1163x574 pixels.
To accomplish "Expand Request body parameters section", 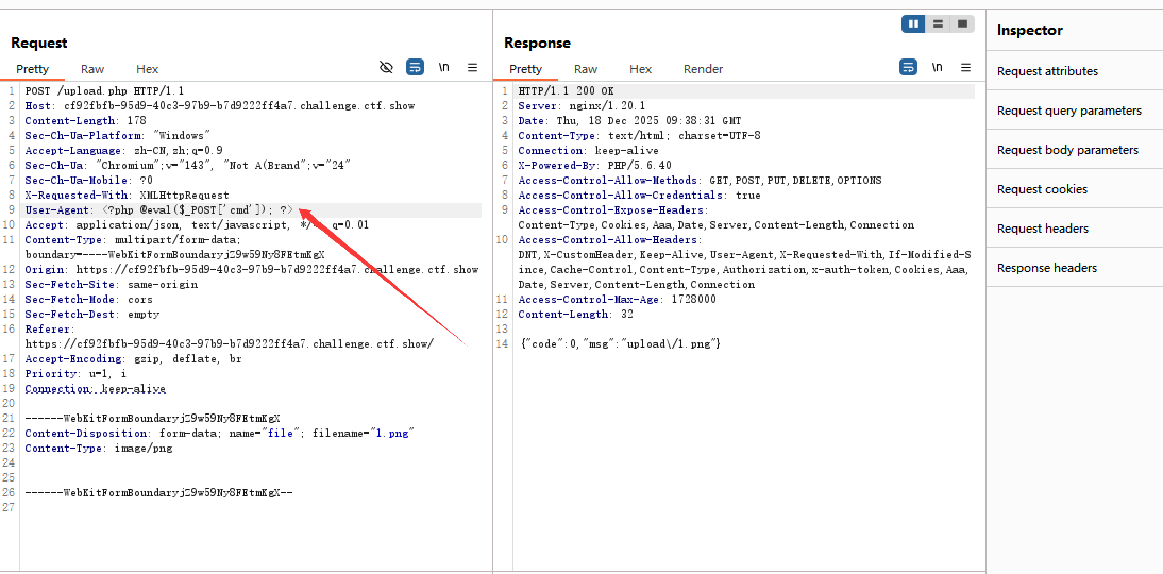I will point(1067,150).
